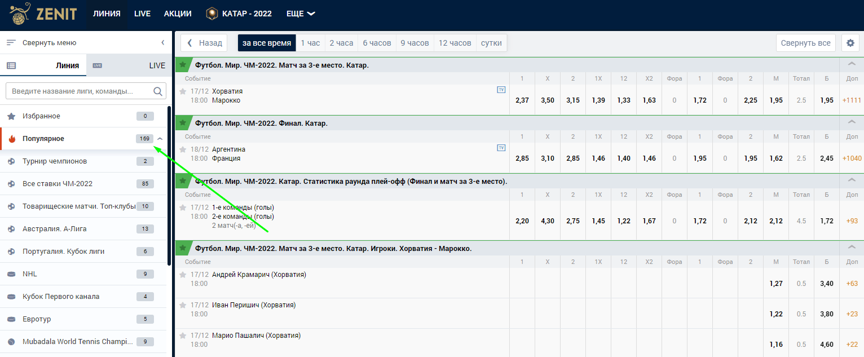Select the 12 часов time filter
The height and width of the screenshot is (357, 864).
455,43
